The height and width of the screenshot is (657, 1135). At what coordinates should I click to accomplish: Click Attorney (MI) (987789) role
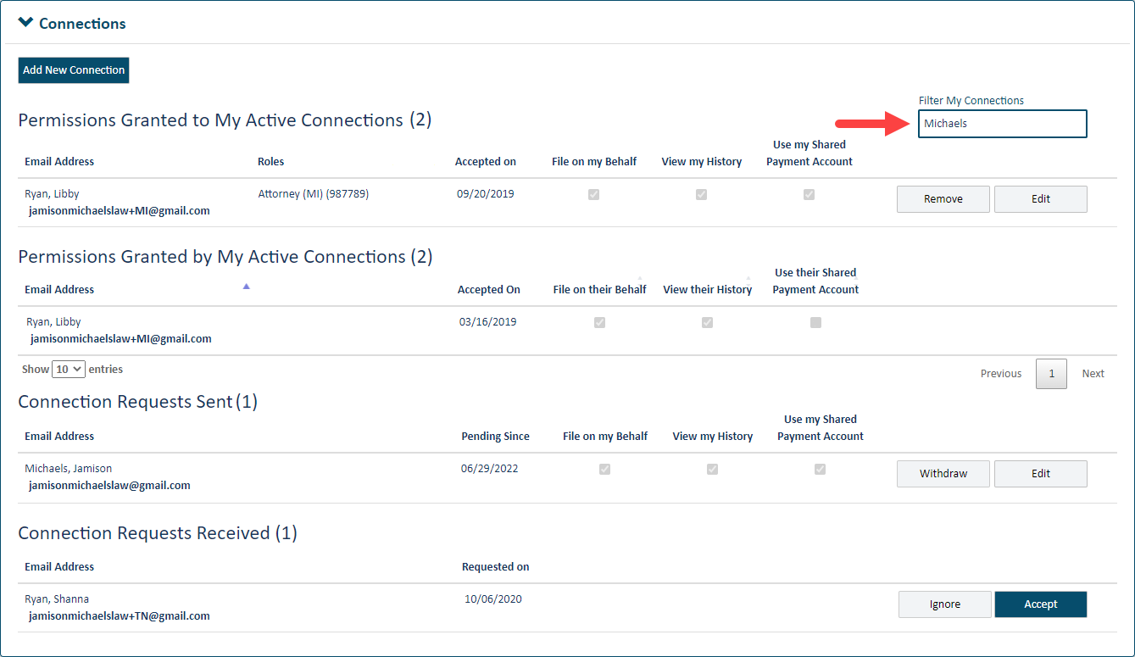pyautogui.click(x=314, y=194)
